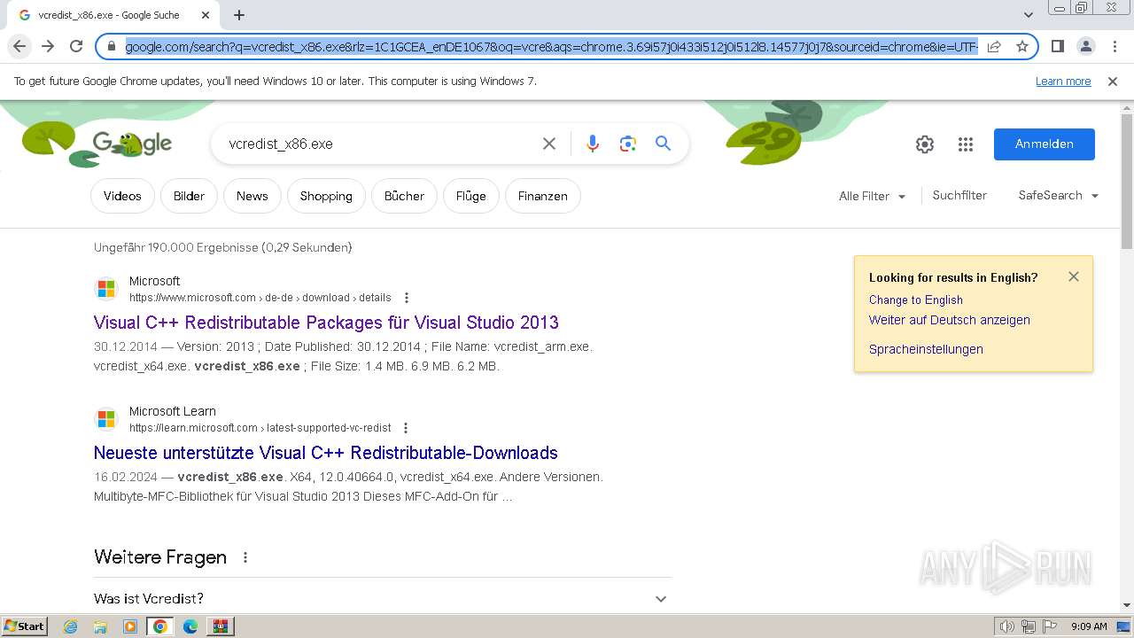This screenshot has height=638, width=1134.
Task: Open Action Center flag in tray
Action: pos(1050,626)
